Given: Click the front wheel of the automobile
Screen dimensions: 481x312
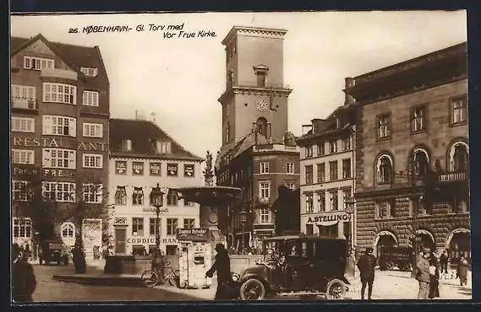Looking at the screenshot, I should coord(252,289).
